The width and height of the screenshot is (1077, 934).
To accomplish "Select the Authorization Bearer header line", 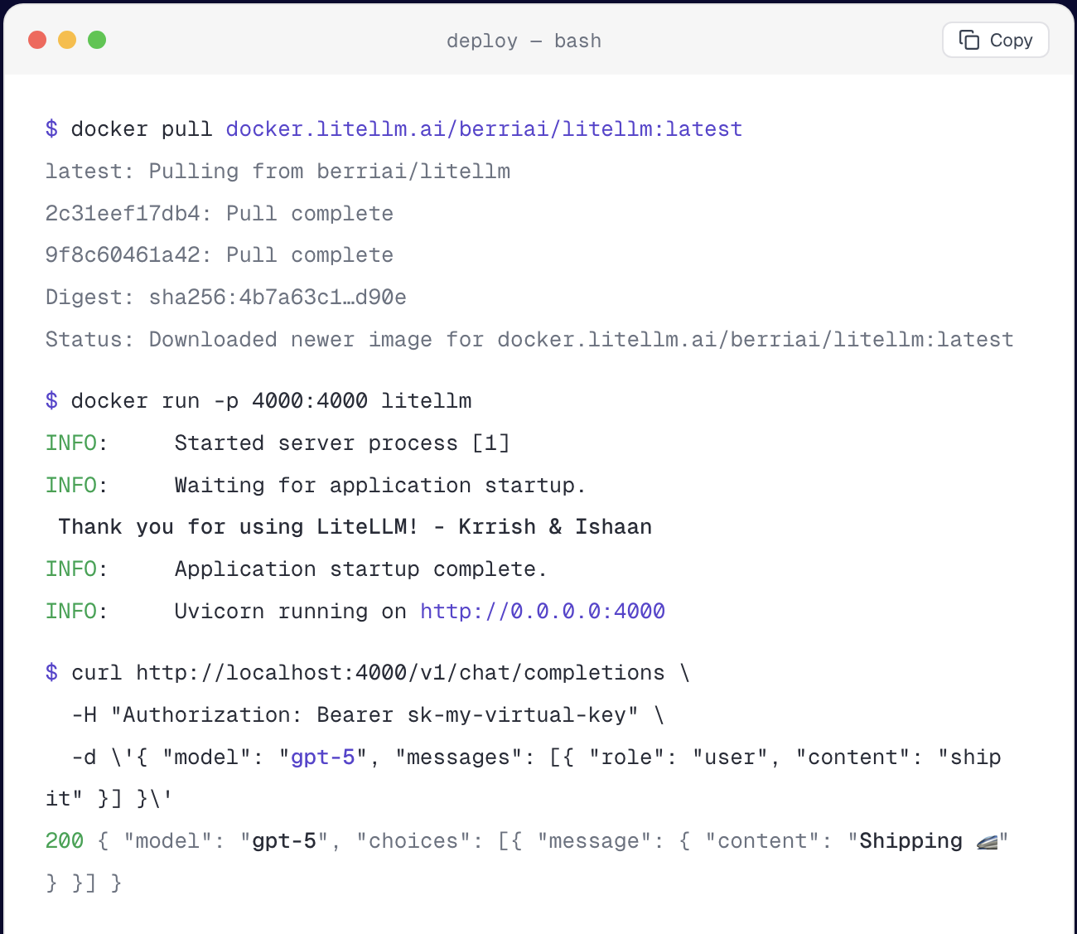I will [x=368, y=715].
